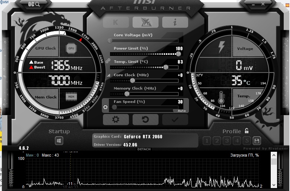Click the 1365 MHz GPU clock readout

pos(67,65)
